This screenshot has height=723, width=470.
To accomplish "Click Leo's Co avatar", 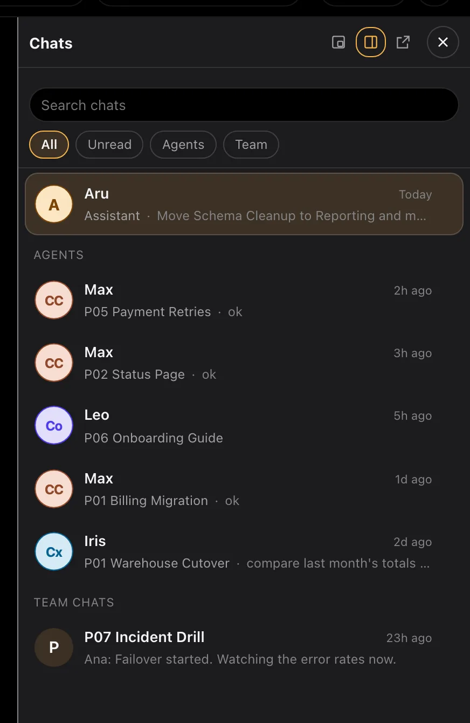I will click(54, 426).
